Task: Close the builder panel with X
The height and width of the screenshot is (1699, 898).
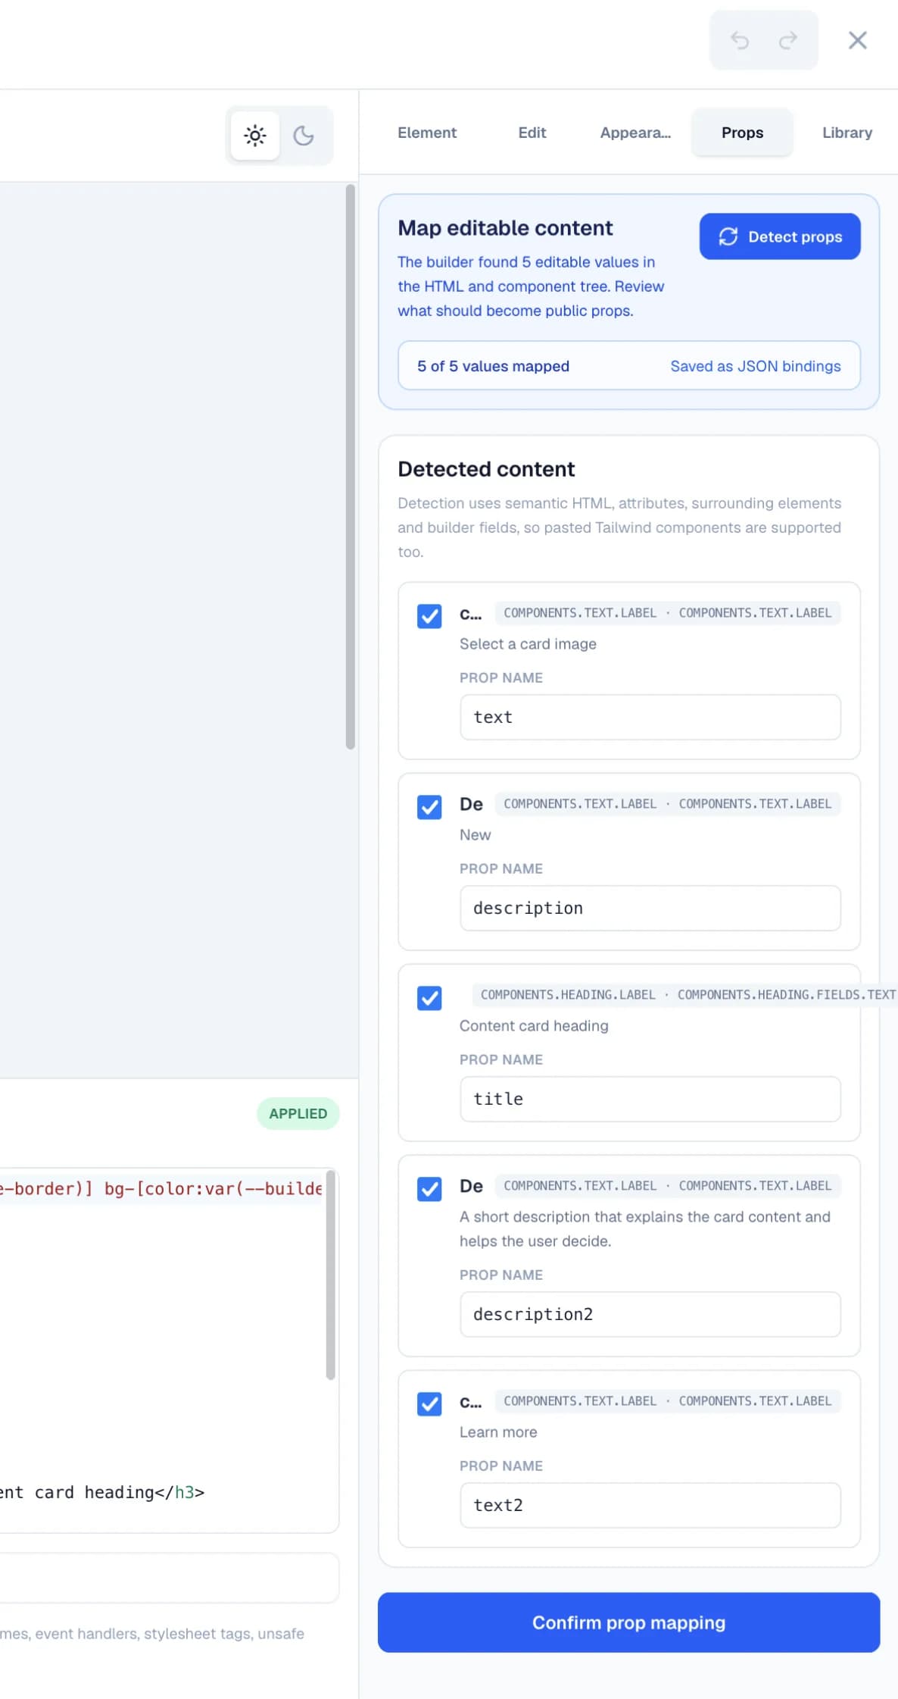Action: pyautogui.click(x=857, y=40)
